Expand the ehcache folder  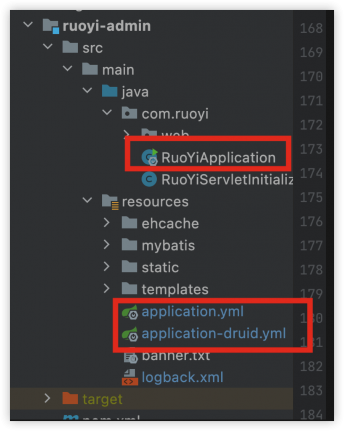[106, 223]
